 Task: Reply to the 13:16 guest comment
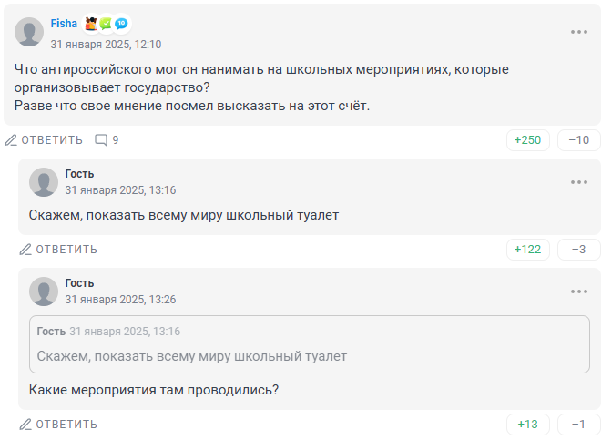(58, 250)
